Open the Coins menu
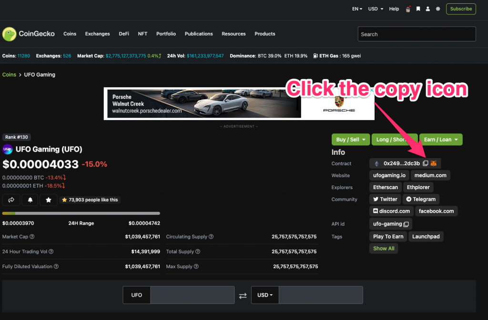 pos(70,34)
